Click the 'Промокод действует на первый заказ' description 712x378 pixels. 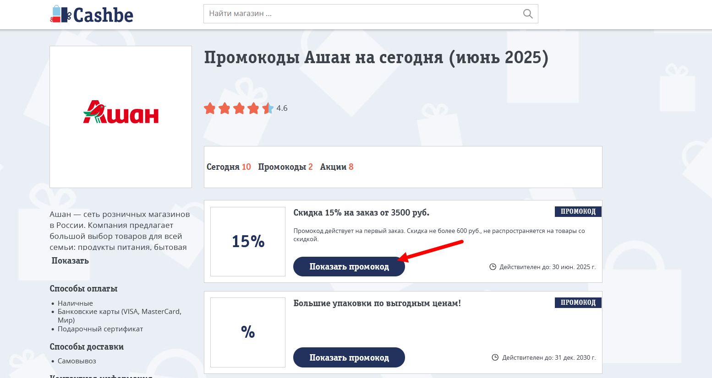439,235
